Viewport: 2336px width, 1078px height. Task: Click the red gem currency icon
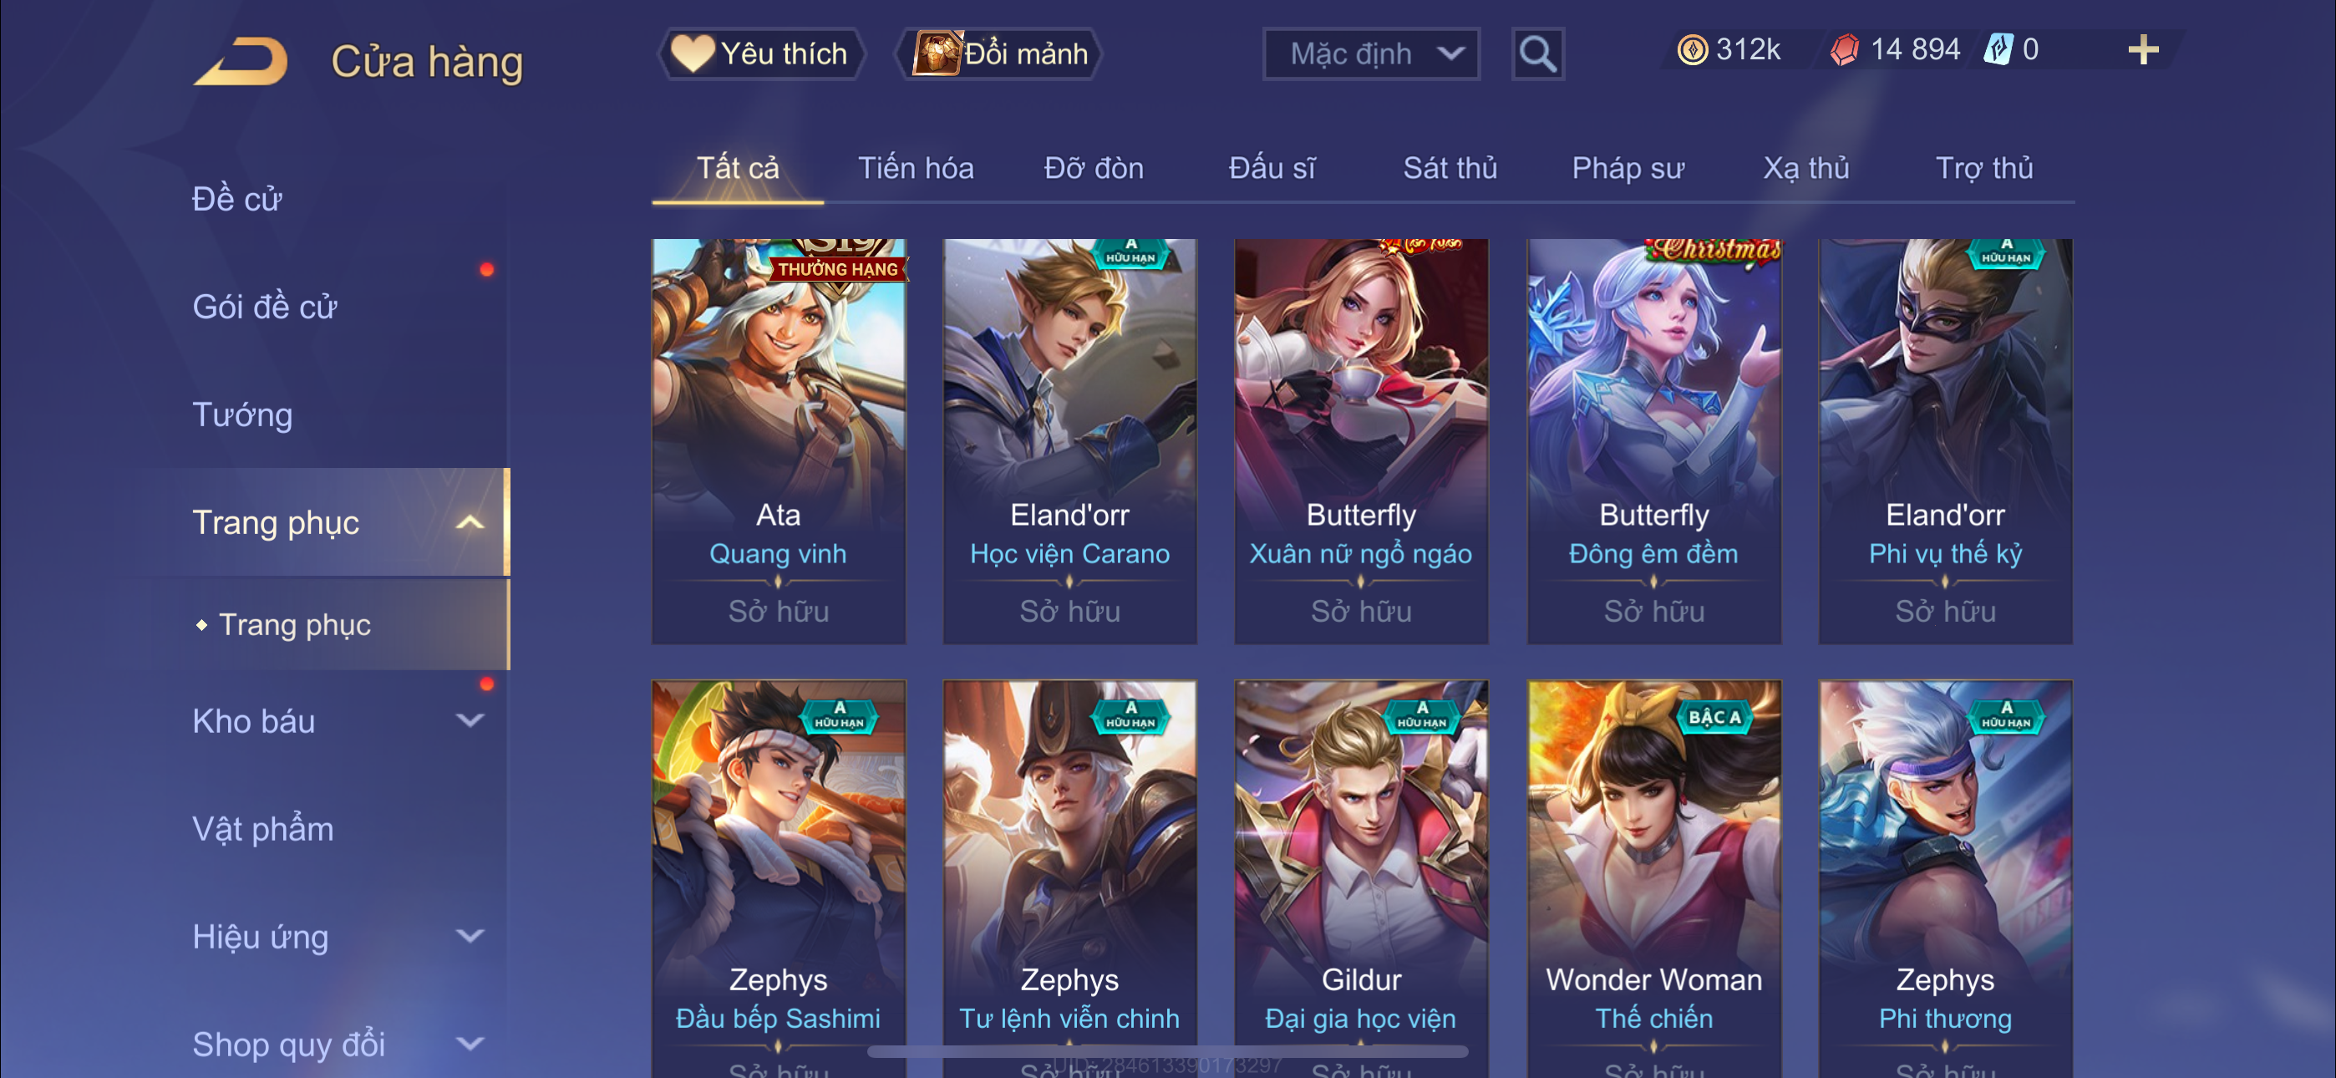1845,50
